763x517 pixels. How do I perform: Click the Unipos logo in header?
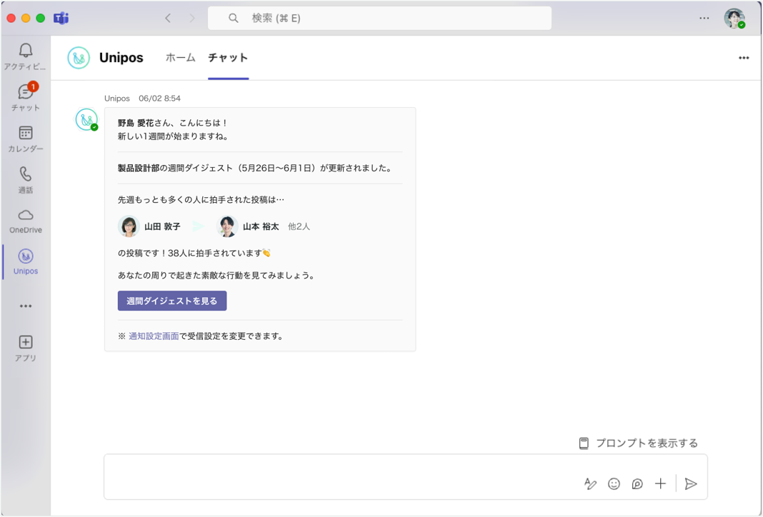click(x=79, y=58)
